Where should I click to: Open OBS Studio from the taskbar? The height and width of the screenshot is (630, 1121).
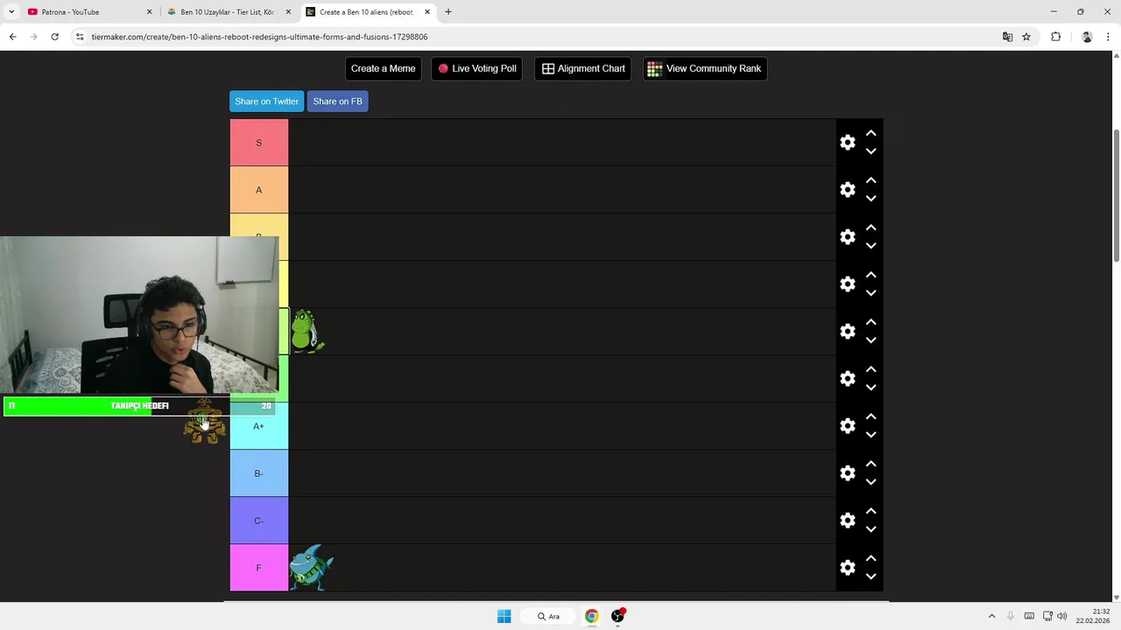coord(618,616)
